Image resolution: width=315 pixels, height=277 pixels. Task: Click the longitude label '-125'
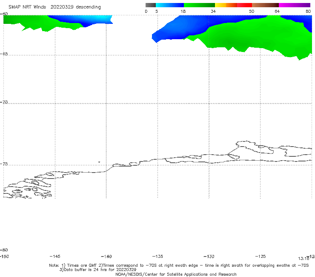coord(261,257)
